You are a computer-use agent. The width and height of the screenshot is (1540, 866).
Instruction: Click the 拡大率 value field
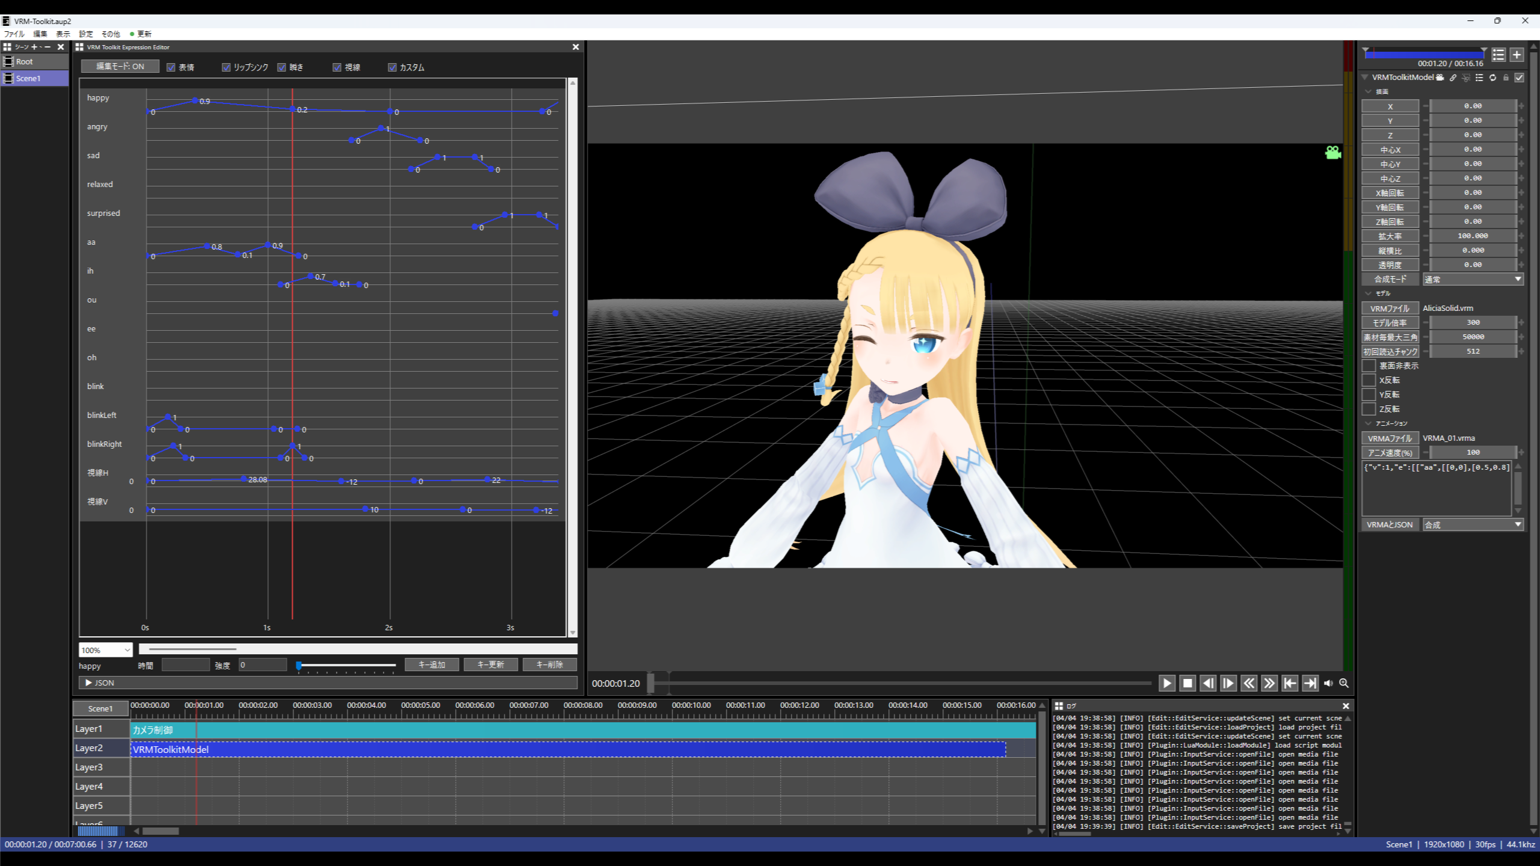pyautogui.click(x=1473, y=236)
